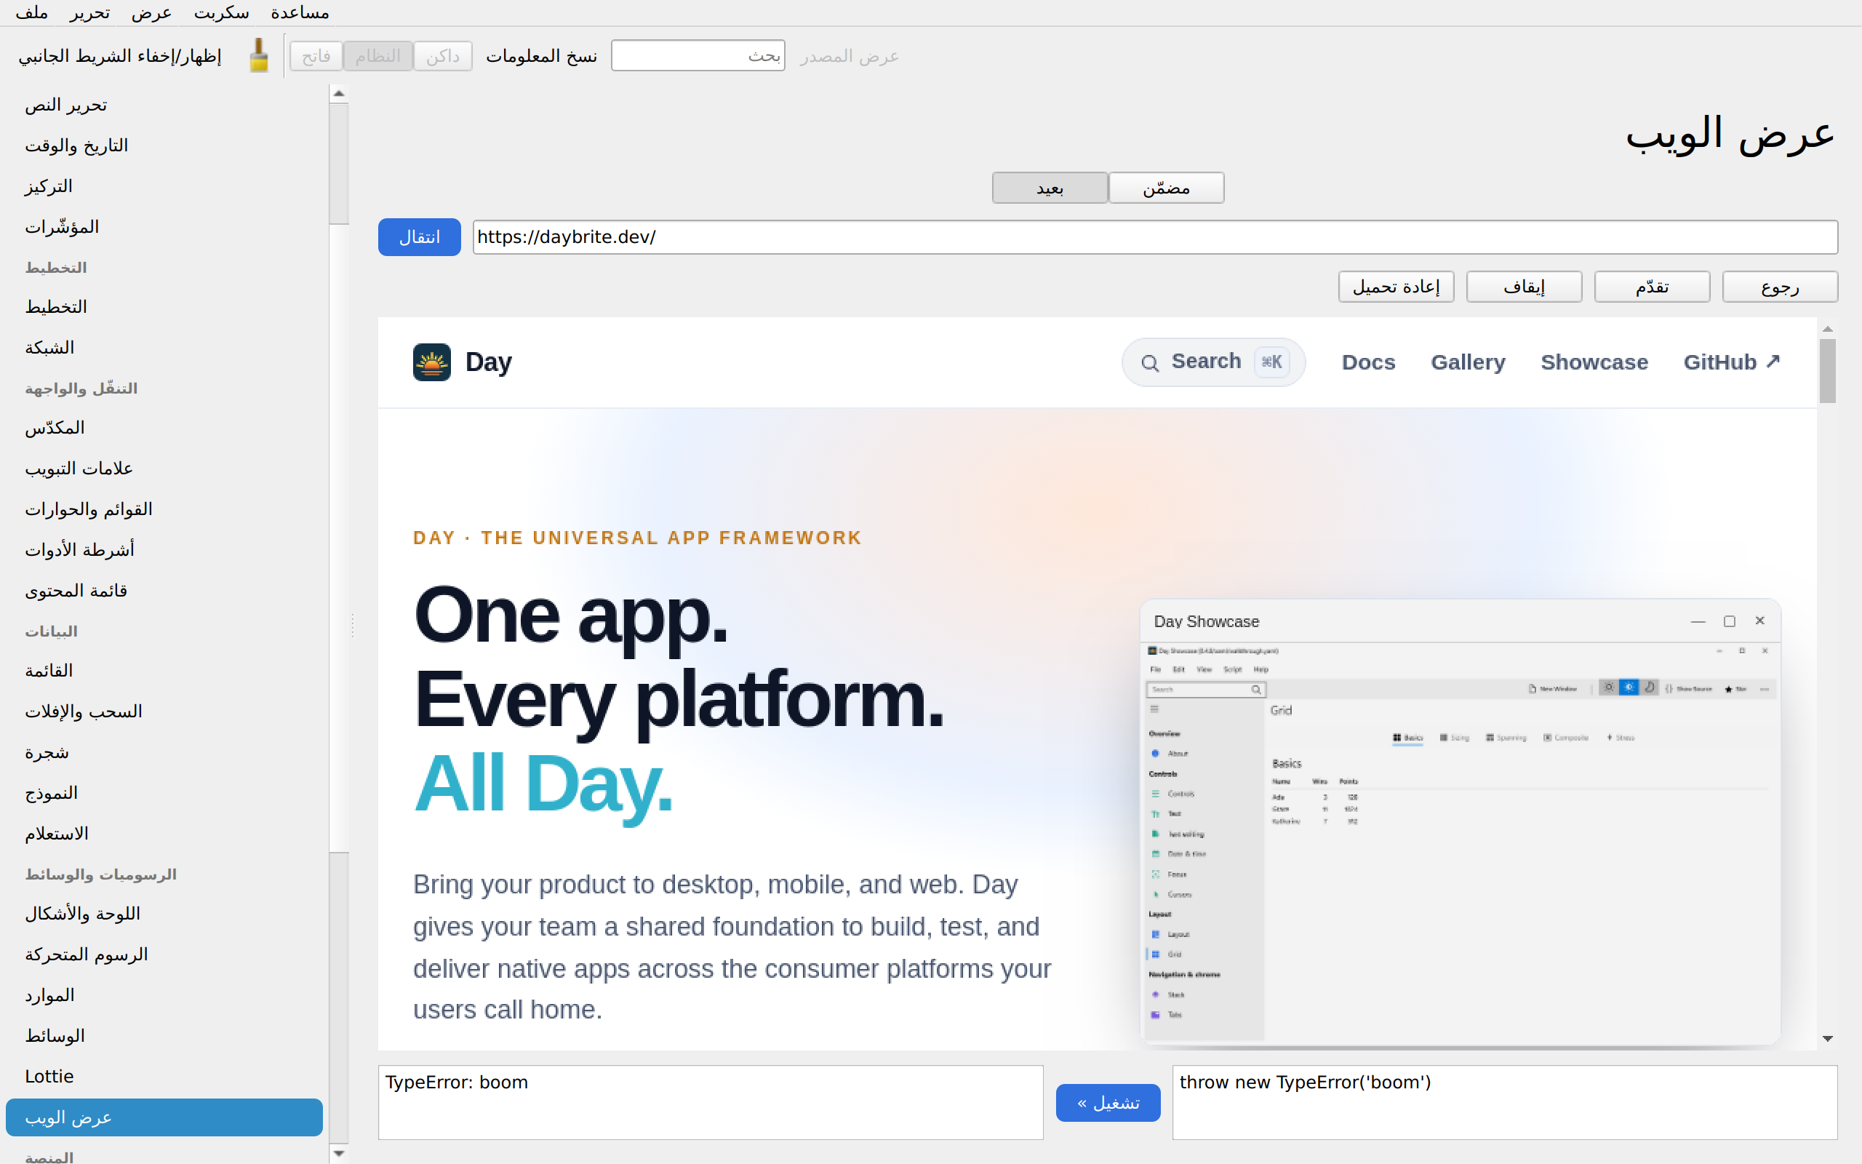Click the رجوع (Back) button
Image resolution: width=1862 pixels, height=1164 pixels.
tap(1780, 287)
